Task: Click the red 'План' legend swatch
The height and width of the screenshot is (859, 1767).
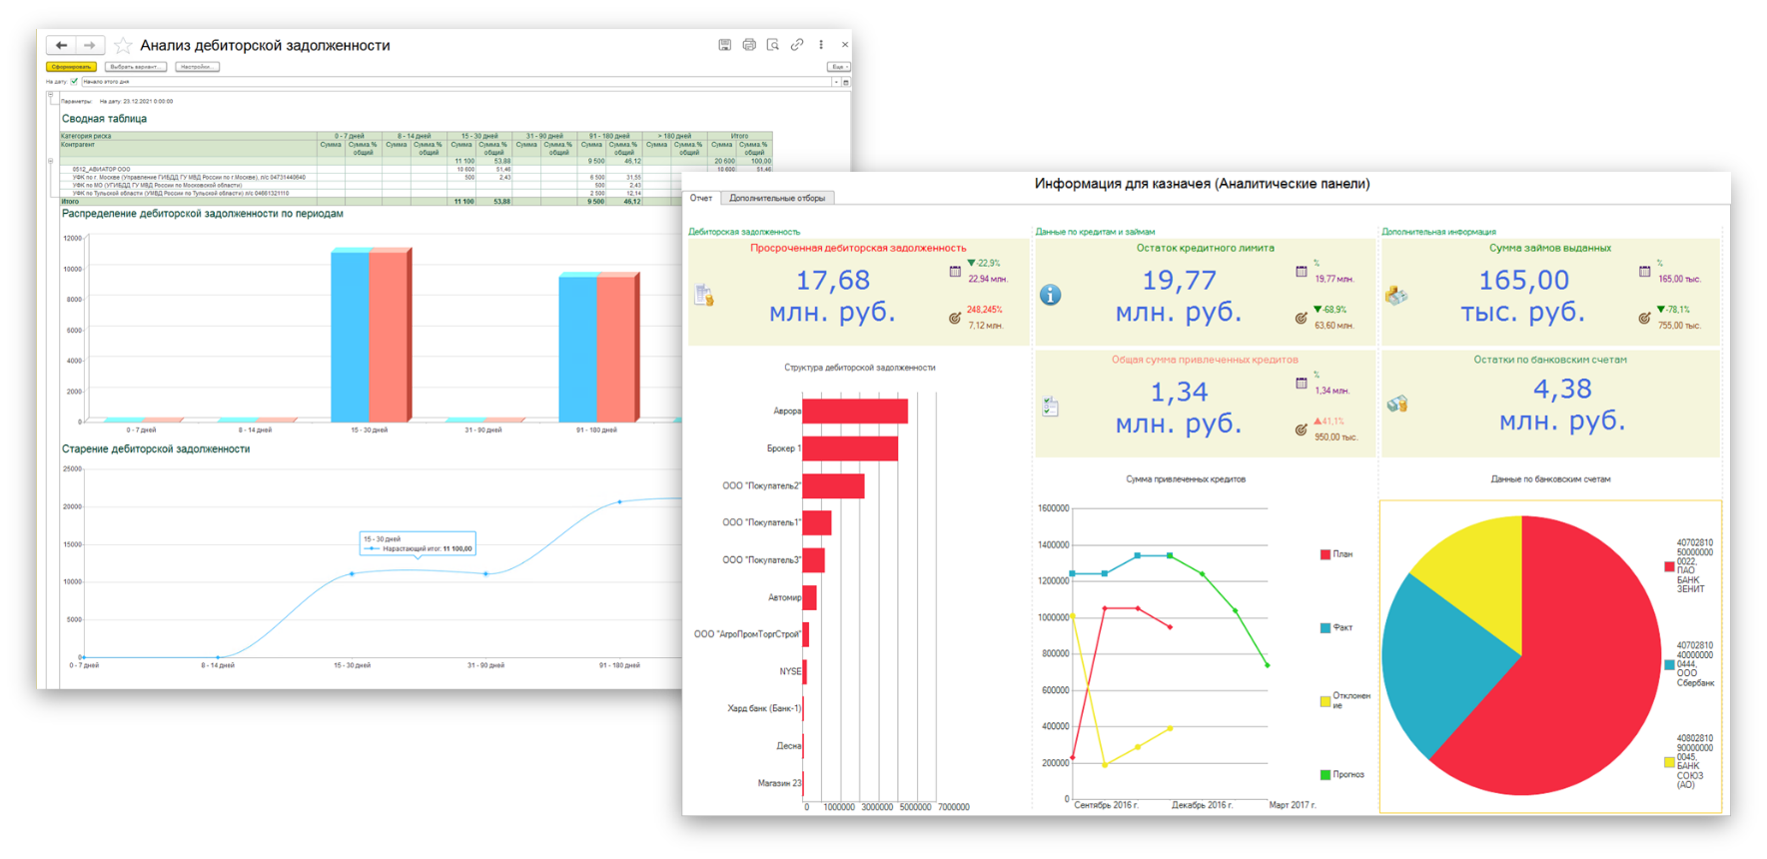Action: point(1325,554)
